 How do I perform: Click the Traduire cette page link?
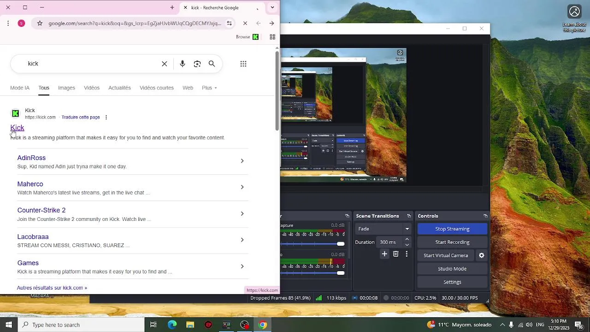(81, 117)
